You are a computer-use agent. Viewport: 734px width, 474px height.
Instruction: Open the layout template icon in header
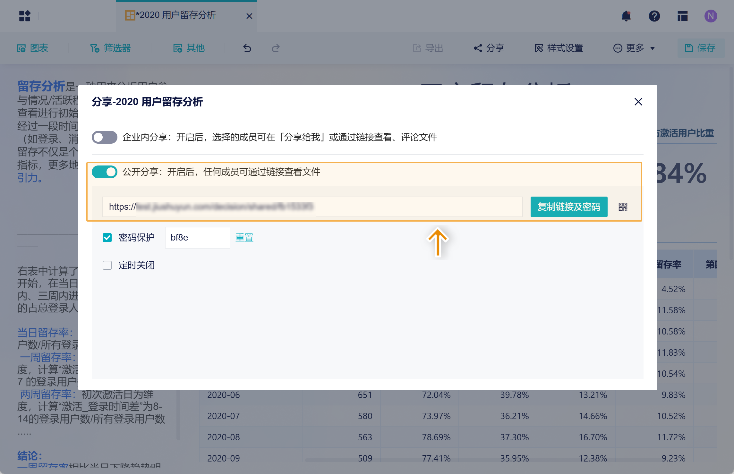(682, 16)
